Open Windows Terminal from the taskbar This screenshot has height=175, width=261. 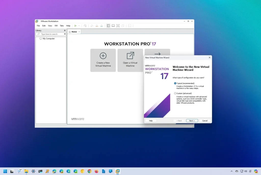(40, 171)
